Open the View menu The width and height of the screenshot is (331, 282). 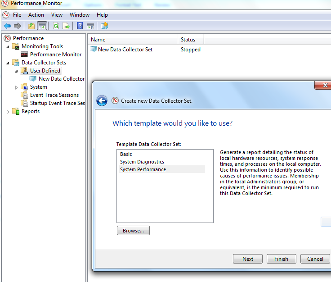click(x=57, y=15)
